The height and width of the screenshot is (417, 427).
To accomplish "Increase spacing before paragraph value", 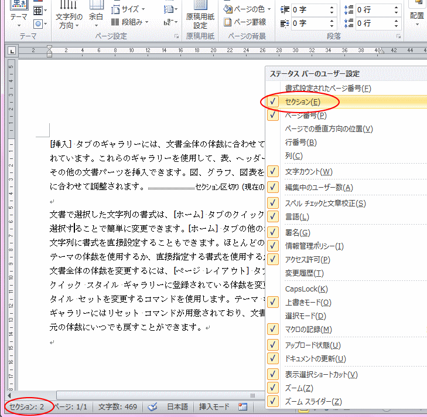I will pyautogui.click(x=396, y=7).
